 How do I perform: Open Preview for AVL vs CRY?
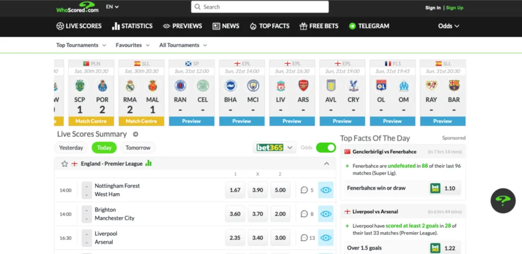342,121
